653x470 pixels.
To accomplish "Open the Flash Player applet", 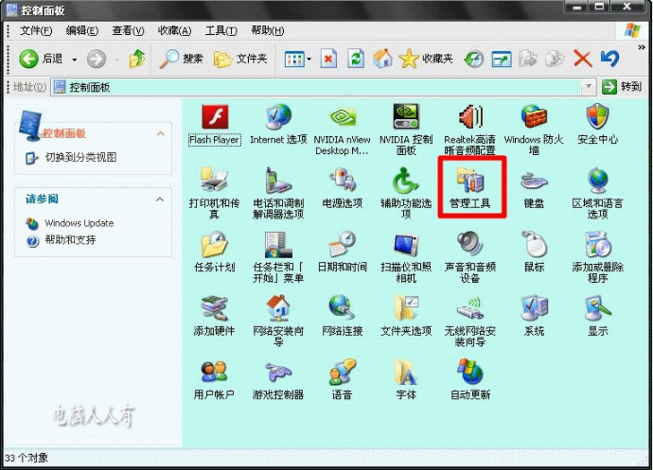I will pos(215,124).
